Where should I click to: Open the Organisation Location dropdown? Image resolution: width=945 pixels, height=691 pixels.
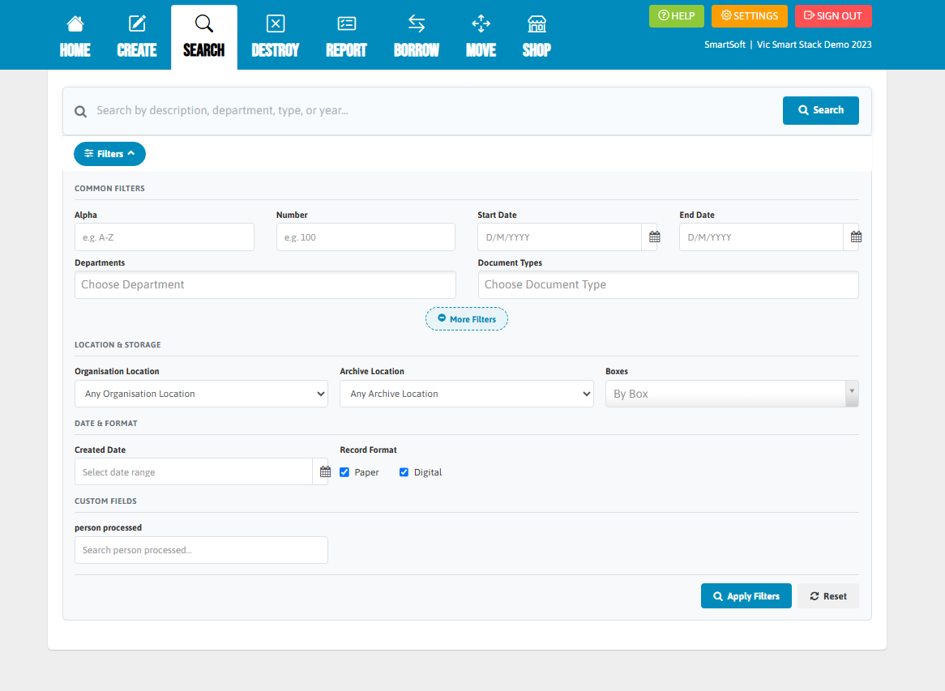tap(201, 394)
